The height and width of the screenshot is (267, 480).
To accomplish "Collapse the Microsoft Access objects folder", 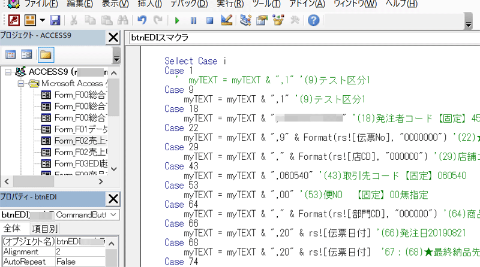I will click(x=21, y=84).
